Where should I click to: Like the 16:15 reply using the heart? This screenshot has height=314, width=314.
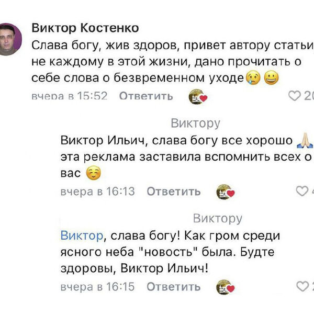[302, 286]
